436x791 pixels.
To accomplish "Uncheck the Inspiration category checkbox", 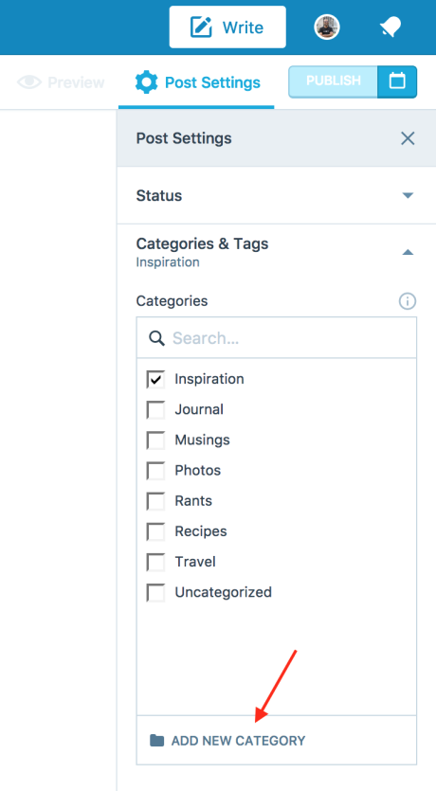I will (x=155, y=379).
